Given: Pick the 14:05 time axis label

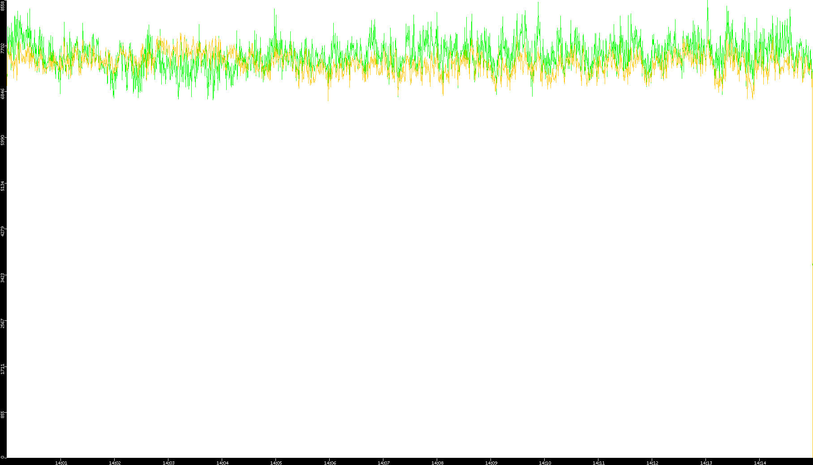Looking at the screenshot, I should coord(276,463).
